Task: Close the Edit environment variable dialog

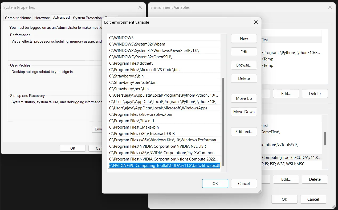Action: coord(256,22)
